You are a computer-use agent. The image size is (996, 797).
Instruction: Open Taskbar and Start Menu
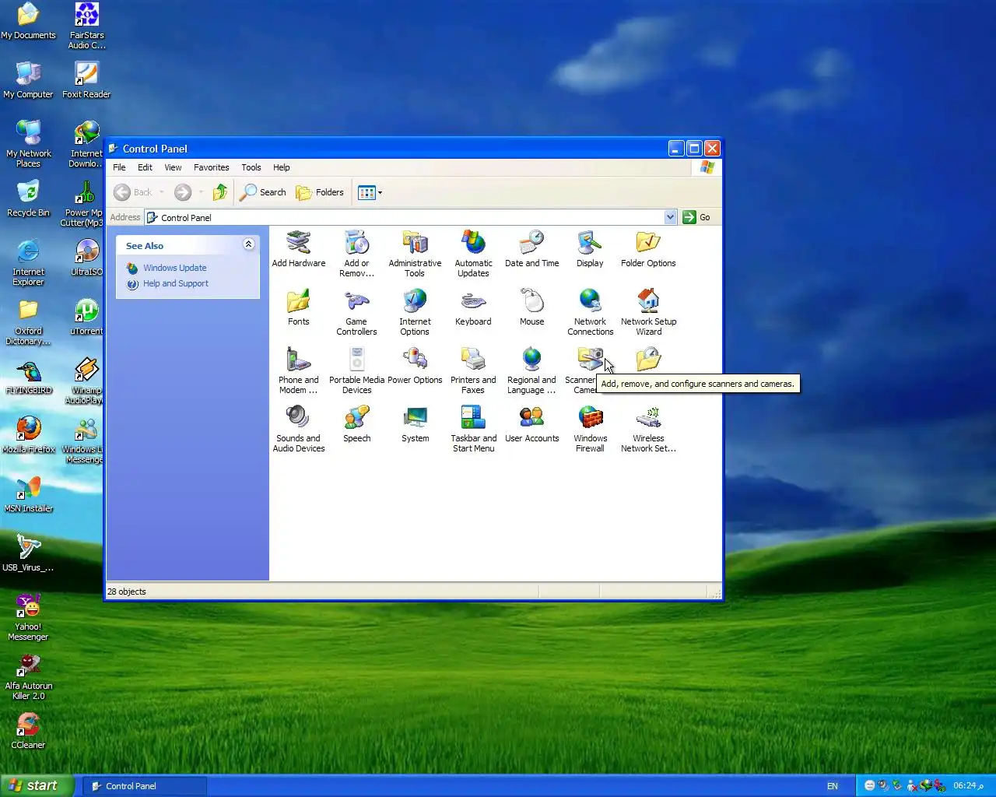pos(473,429)
